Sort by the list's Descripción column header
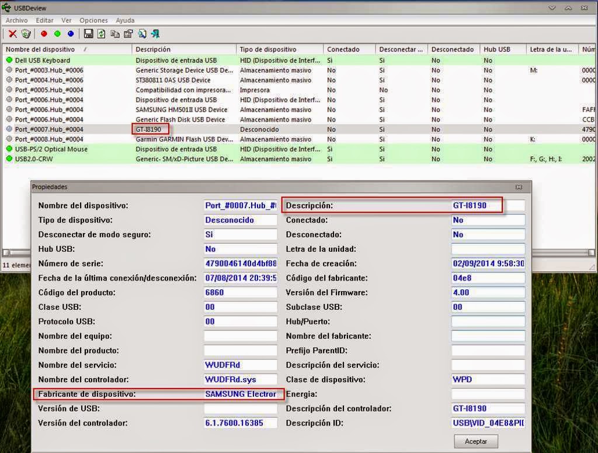The width and height of the screenshot is (598, 453). coord(184,49)
